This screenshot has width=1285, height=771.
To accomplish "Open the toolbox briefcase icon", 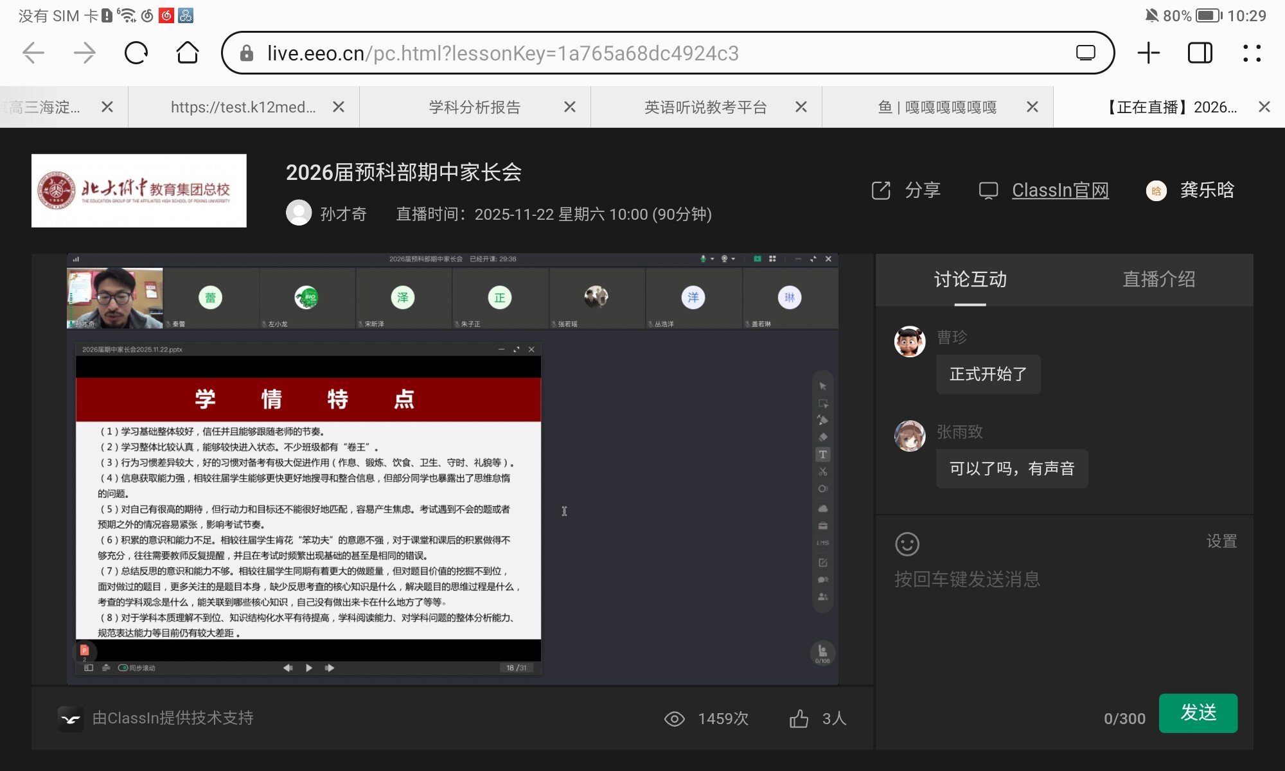I will pyautogui.click(x=822, y=526).
